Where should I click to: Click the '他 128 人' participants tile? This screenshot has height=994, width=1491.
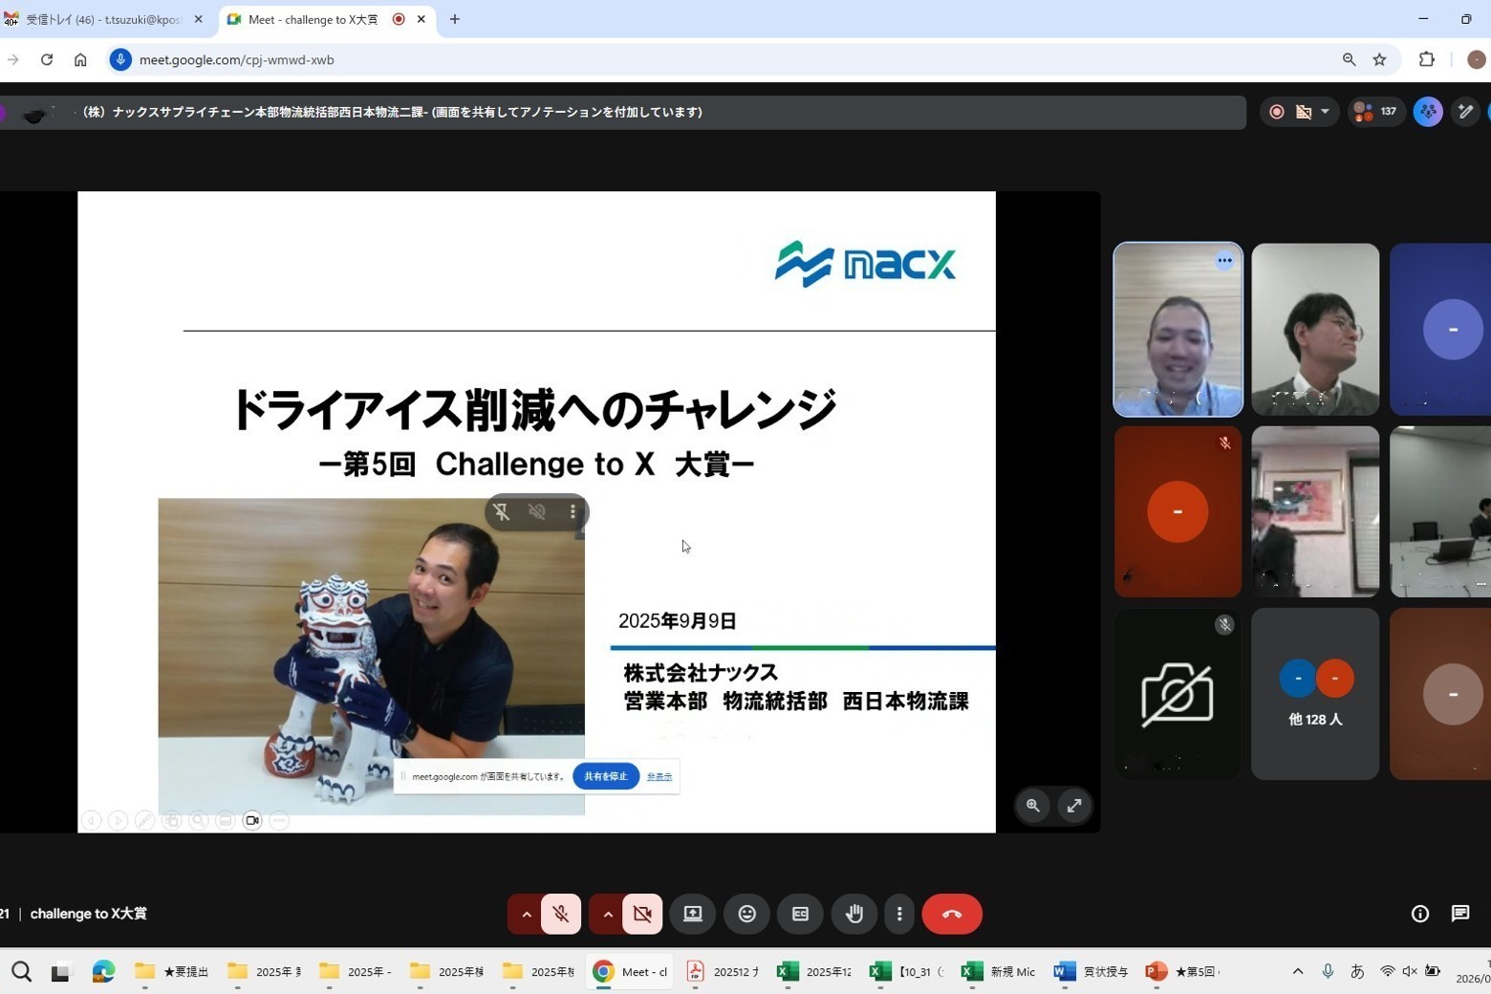pos(1315,694)
